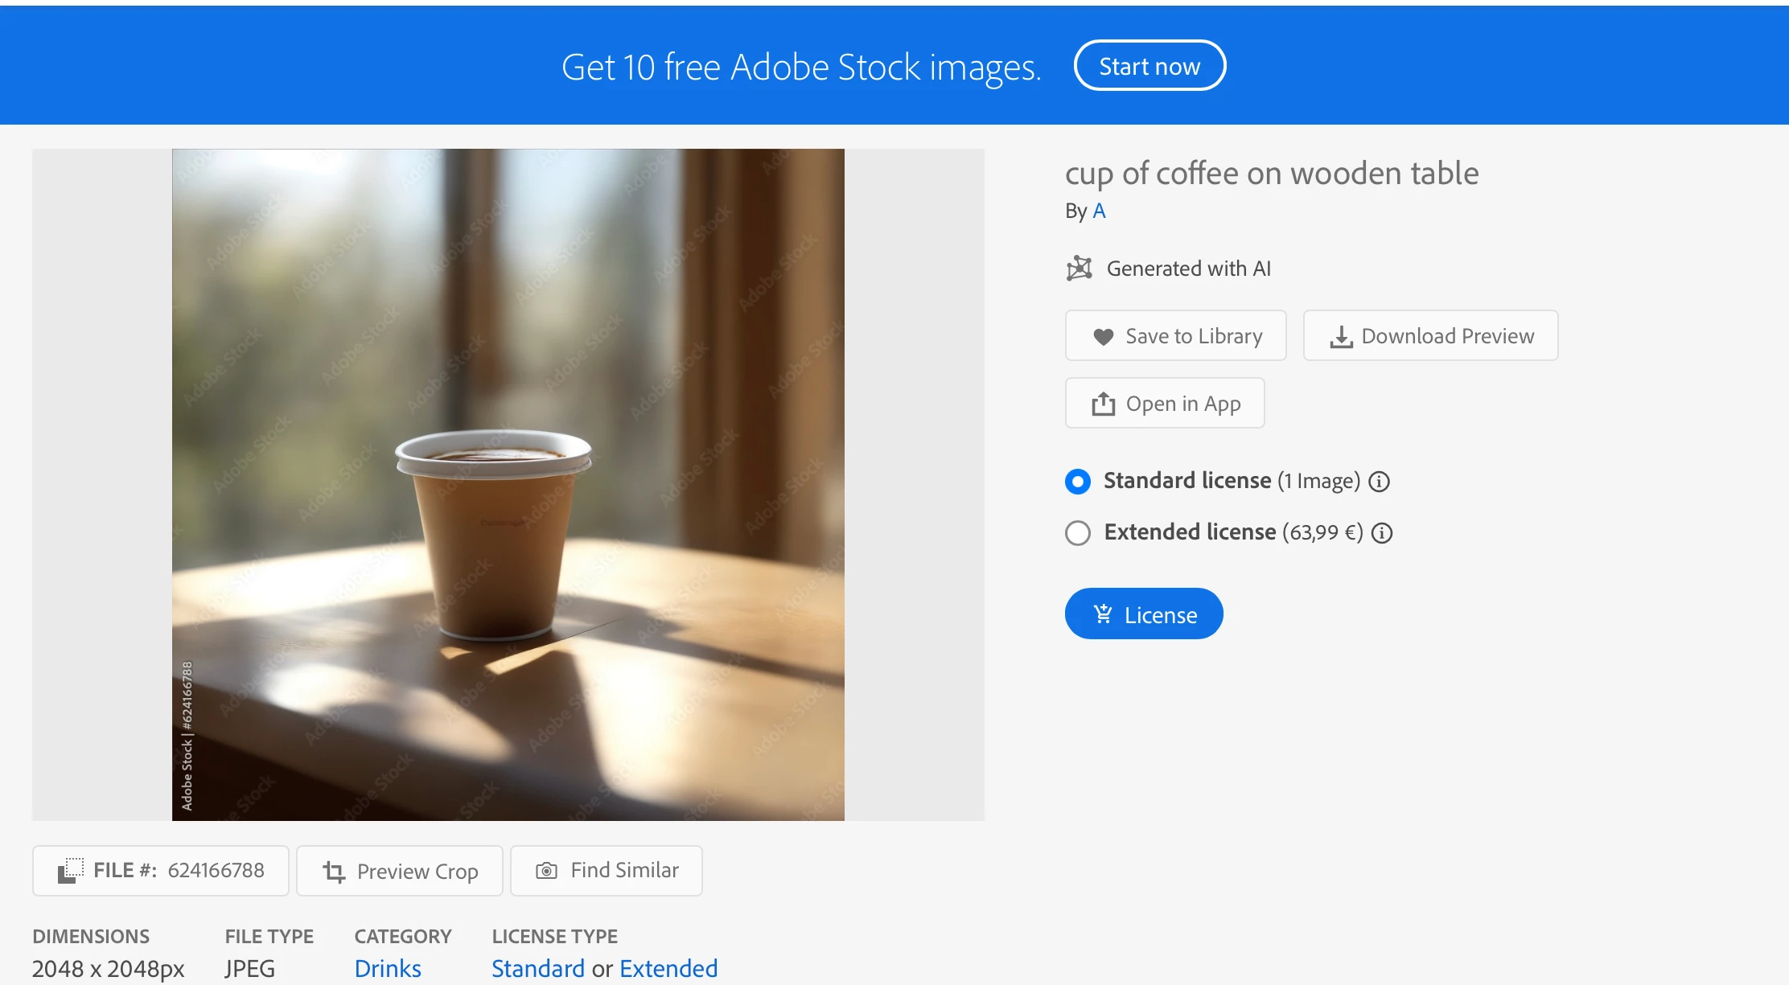
Task: Open author A's profile link
Action: tap(1099, 211)
